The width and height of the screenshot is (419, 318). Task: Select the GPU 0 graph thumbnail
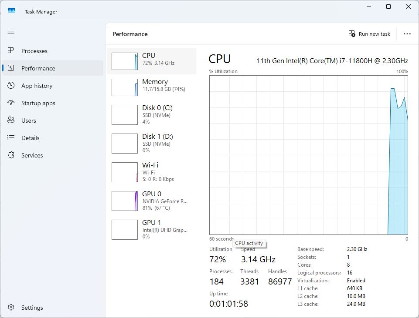pyautogui.click(x=125, y=201)
